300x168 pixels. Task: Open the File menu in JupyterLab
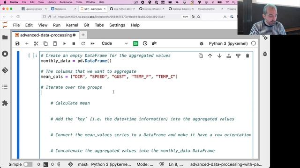pyautogui.click(x=16, y=25)
